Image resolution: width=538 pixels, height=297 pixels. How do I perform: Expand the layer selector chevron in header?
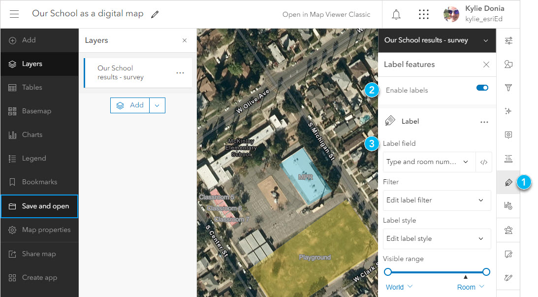(x=486, y=40)
